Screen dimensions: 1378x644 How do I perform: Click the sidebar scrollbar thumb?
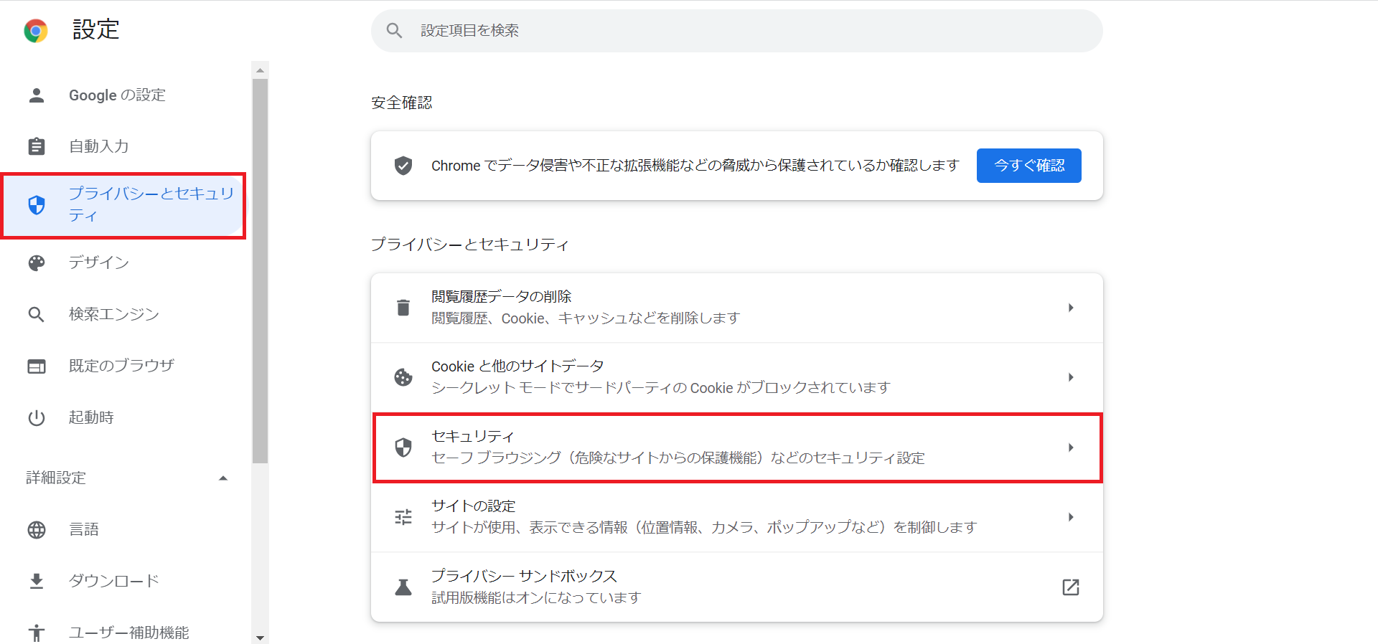(x=261, y=271)
